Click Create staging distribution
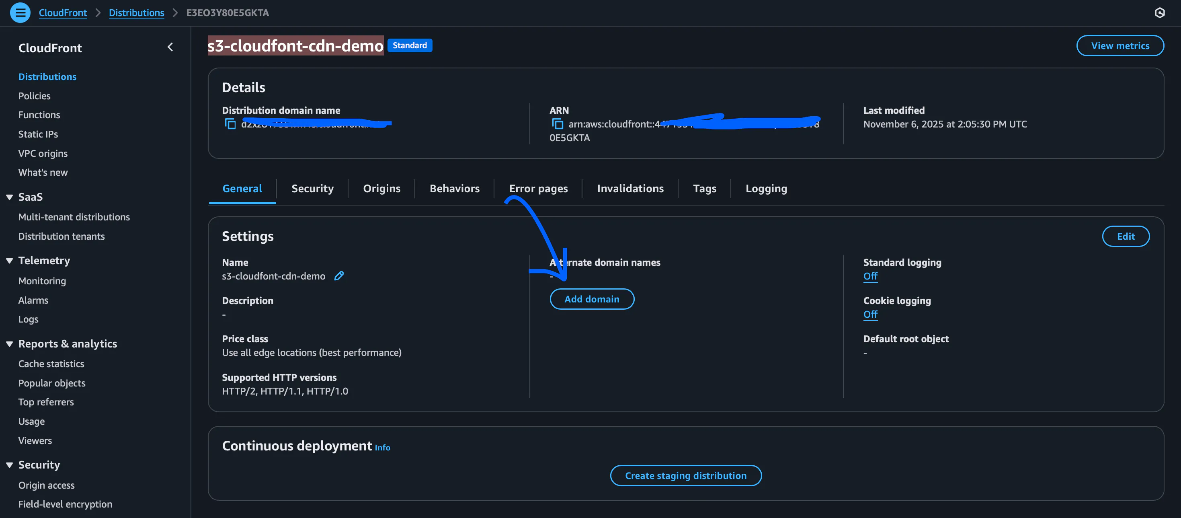 click(x=685, y=475)
